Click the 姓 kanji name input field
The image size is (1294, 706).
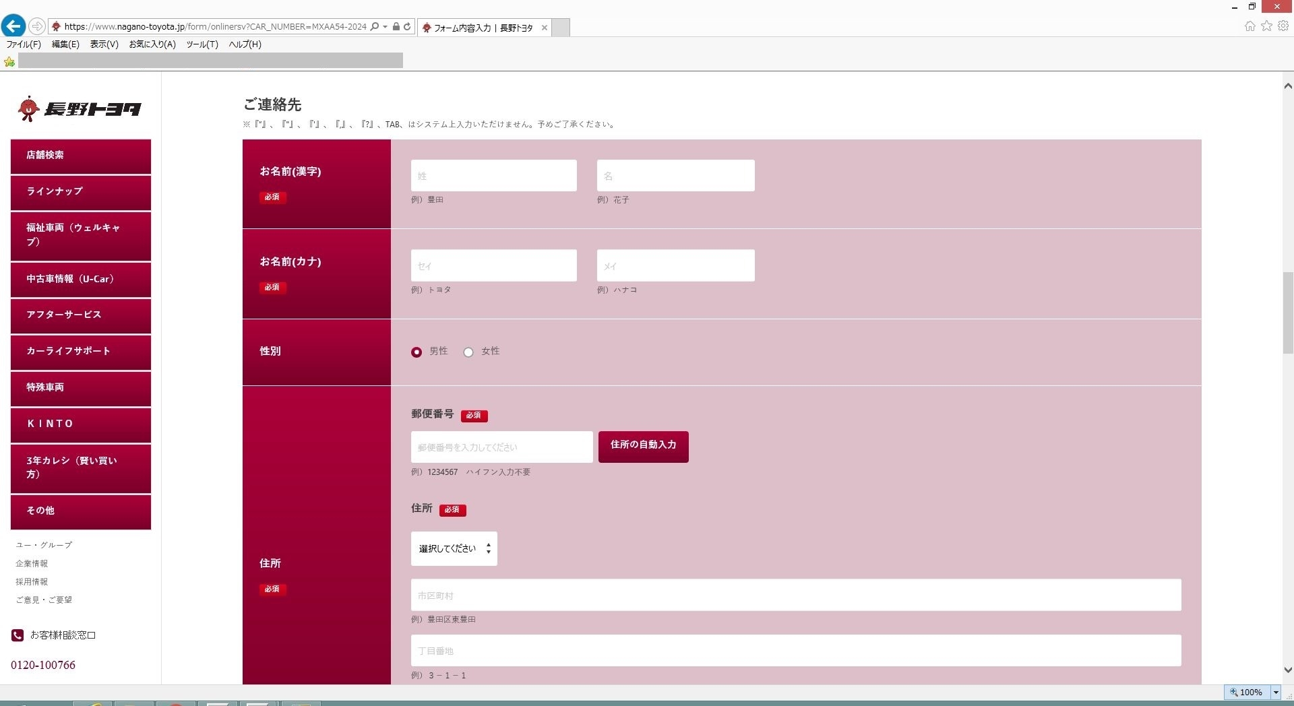pos(494,175)
